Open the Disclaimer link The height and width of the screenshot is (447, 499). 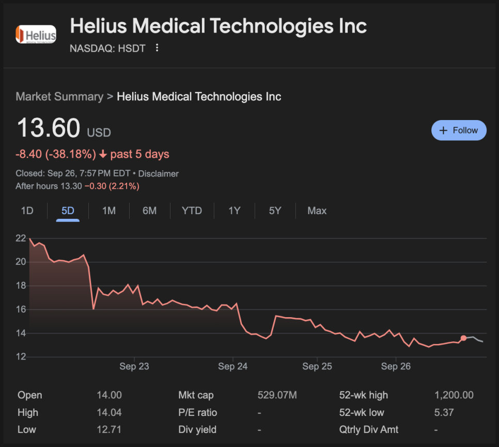click(x=158, y=174)
